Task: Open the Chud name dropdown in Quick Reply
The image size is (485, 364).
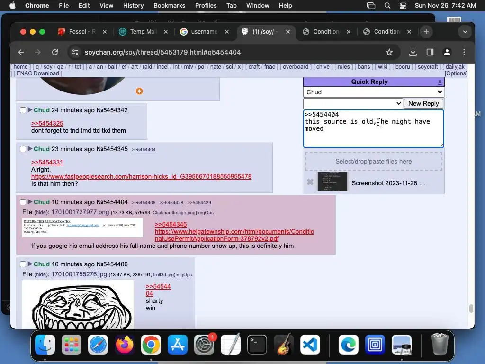Action: [x=374, y=92]
